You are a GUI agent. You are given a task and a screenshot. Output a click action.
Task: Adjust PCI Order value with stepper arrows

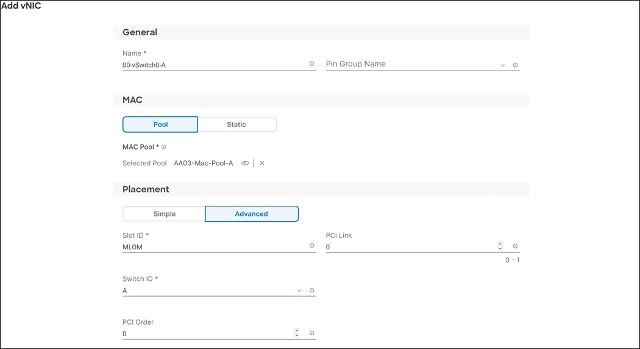point(297,333)
